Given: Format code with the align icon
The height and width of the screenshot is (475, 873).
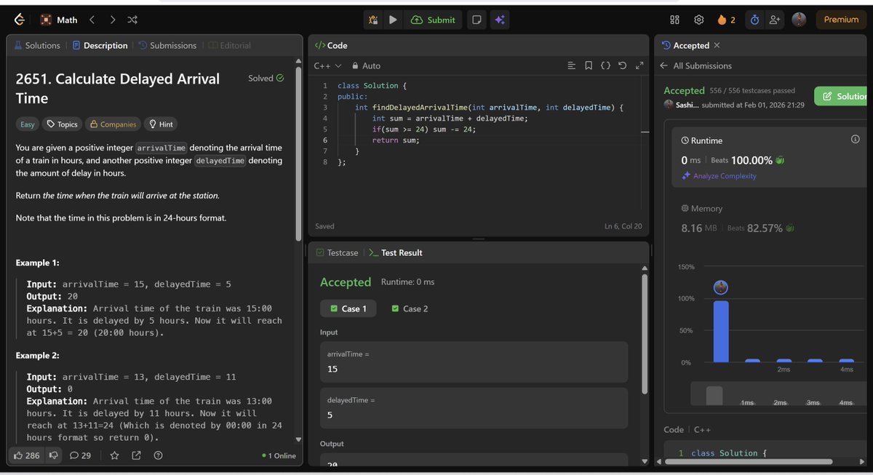Looking at the screenshot, I should [x=571, y=65].
